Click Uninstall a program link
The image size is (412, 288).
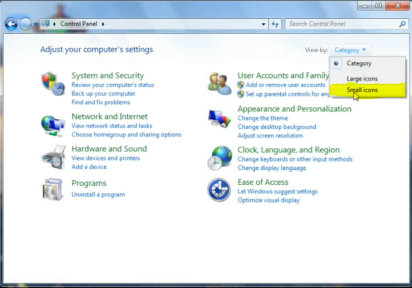pos(98,194)
